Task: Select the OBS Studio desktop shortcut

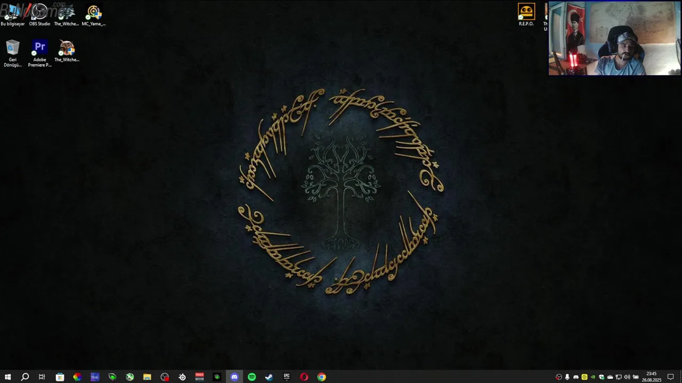Action: (39, 15)
